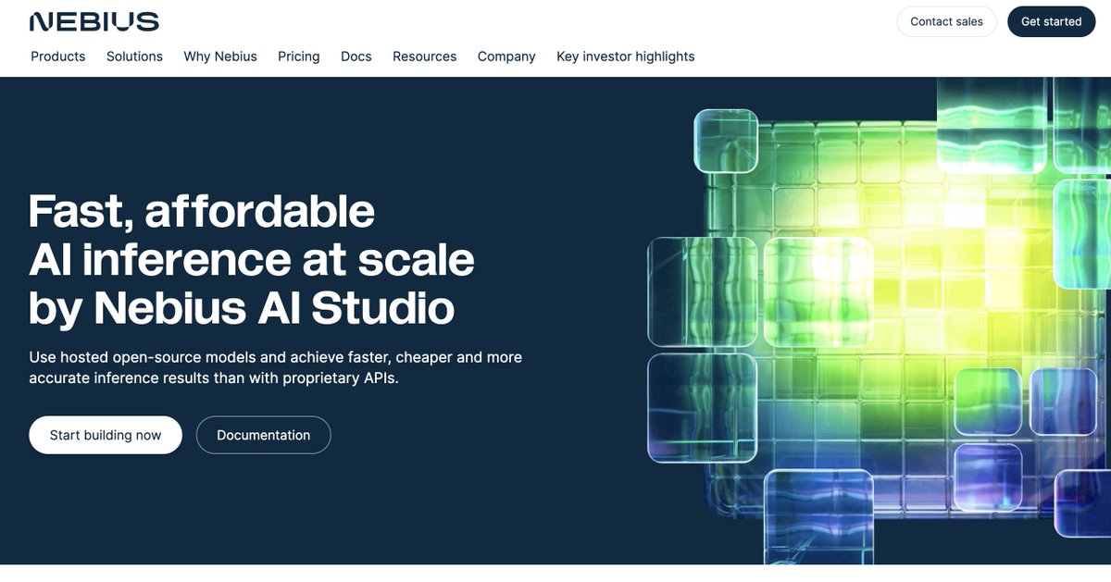1111x582 pixels.
Task: Click the Contact sales button
Action: 946,21
